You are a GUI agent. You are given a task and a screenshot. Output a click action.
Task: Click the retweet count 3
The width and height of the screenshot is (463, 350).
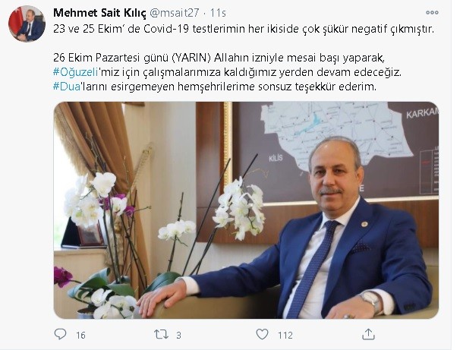178,335
